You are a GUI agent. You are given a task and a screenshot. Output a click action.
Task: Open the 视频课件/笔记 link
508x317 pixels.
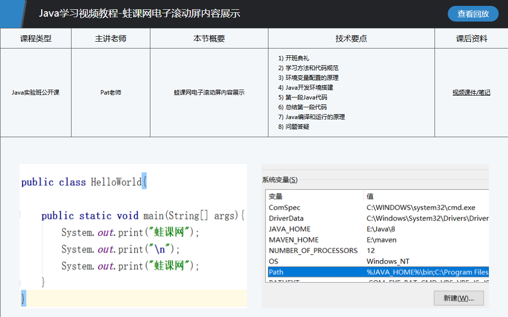click(471, 93)
